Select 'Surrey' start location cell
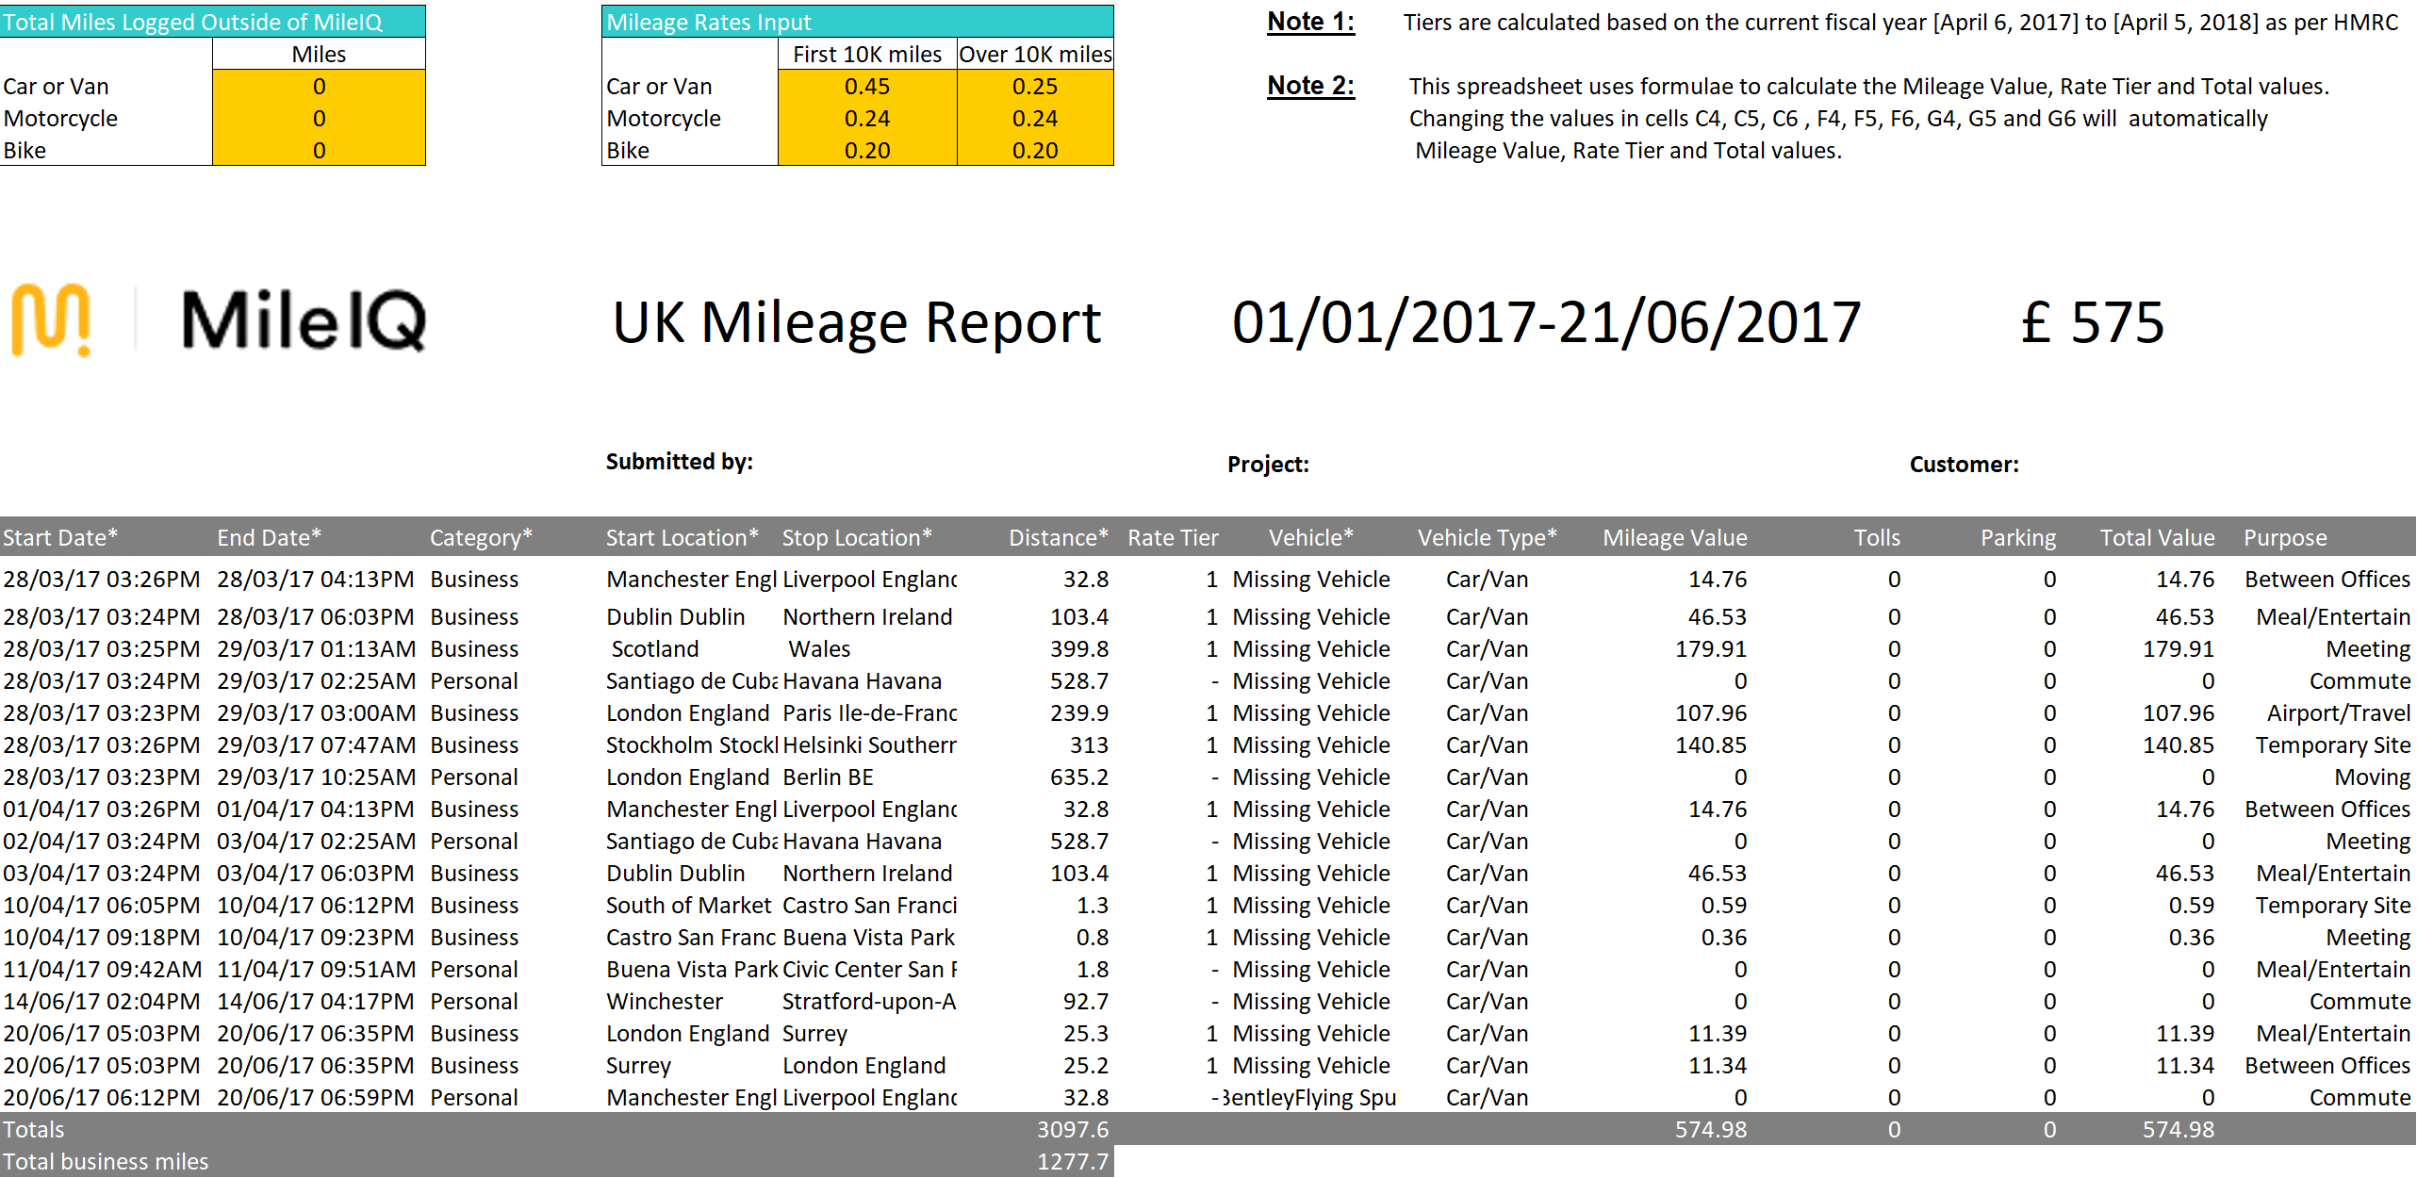 (x=638, y=1066)
